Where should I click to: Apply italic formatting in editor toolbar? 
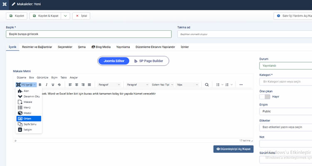click(x=47, y=85)
